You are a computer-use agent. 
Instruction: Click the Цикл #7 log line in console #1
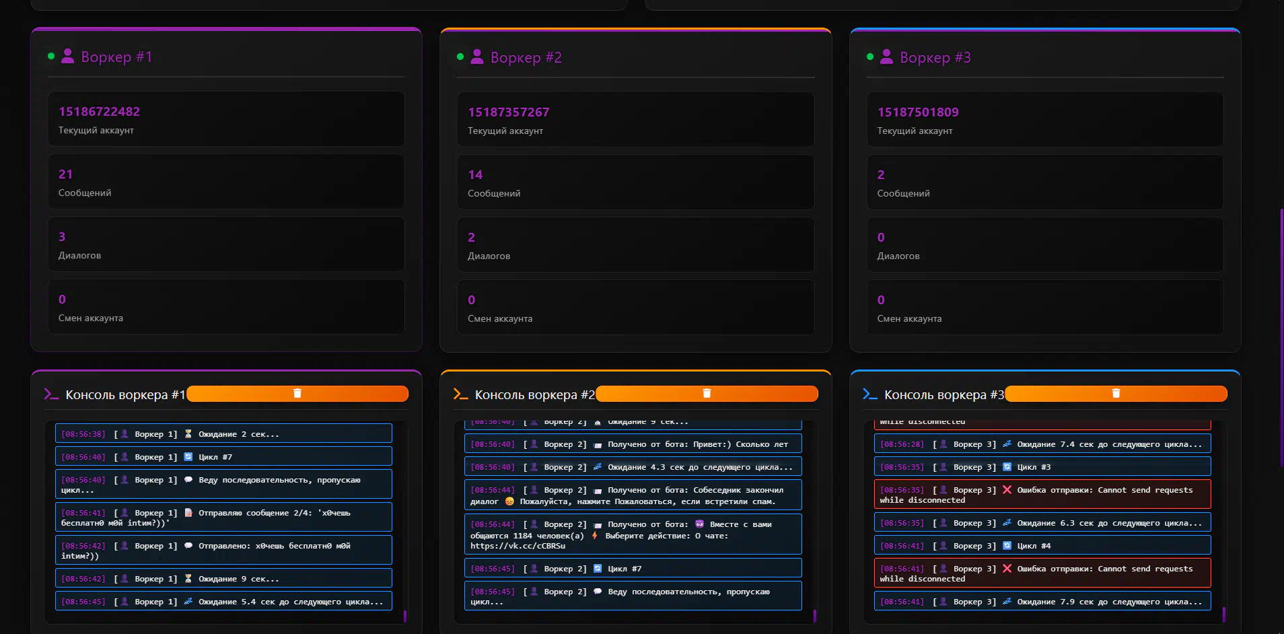(x=223, y=457)
